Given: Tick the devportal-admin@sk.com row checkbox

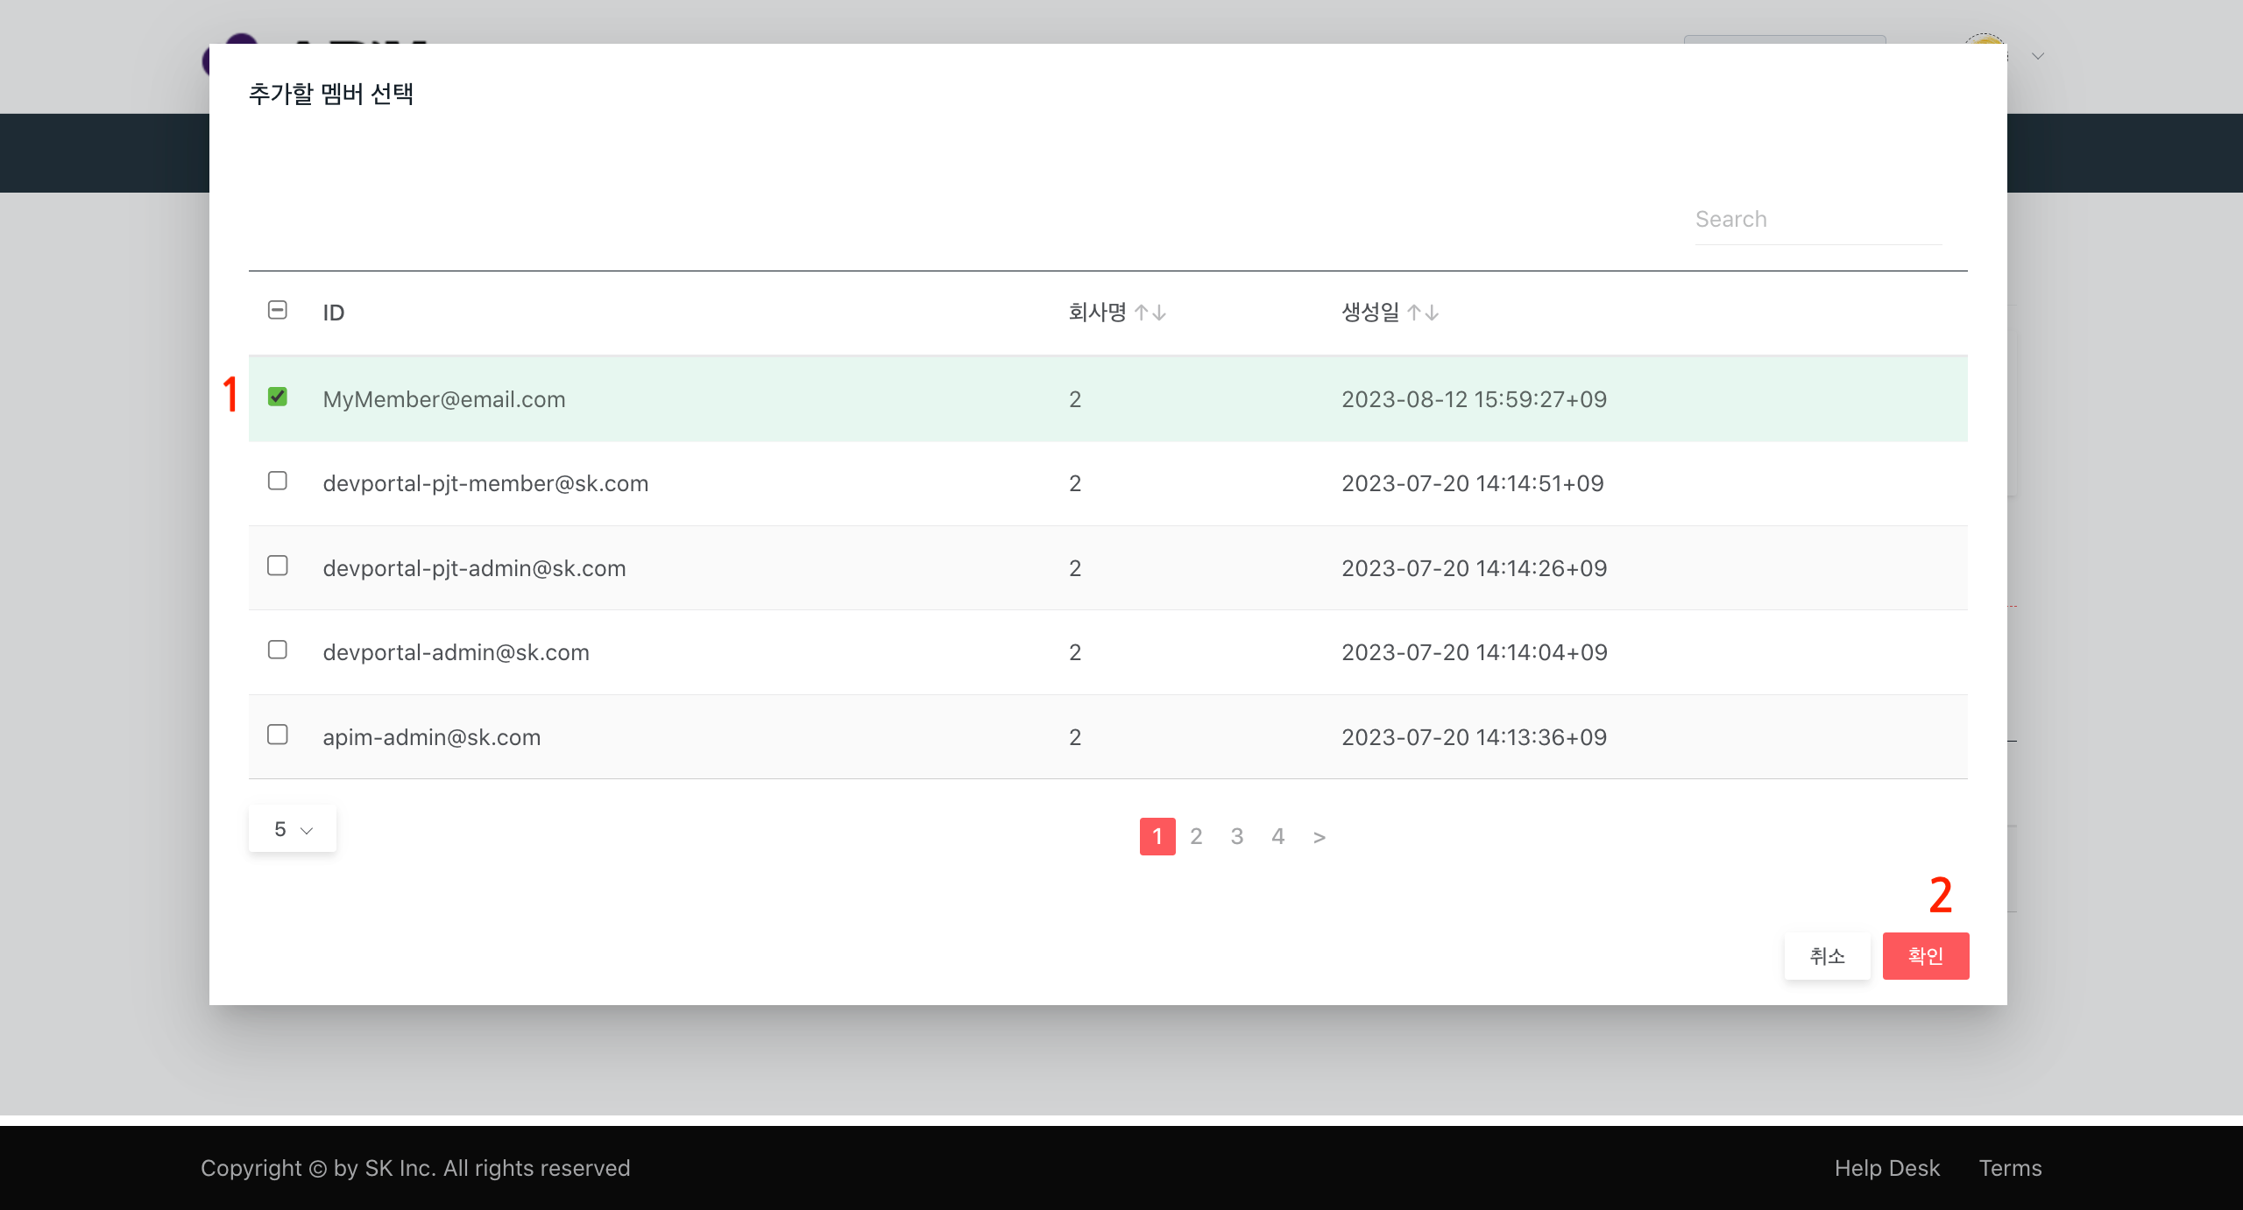Looking at the screenshot, I should pos(278,650).
